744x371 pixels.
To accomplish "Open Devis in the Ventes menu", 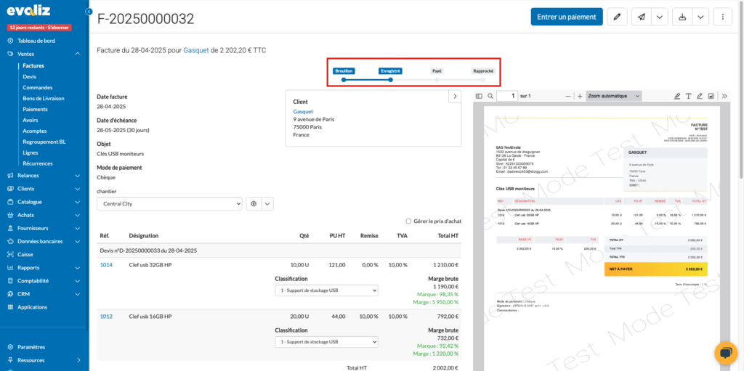I will 29,76.
